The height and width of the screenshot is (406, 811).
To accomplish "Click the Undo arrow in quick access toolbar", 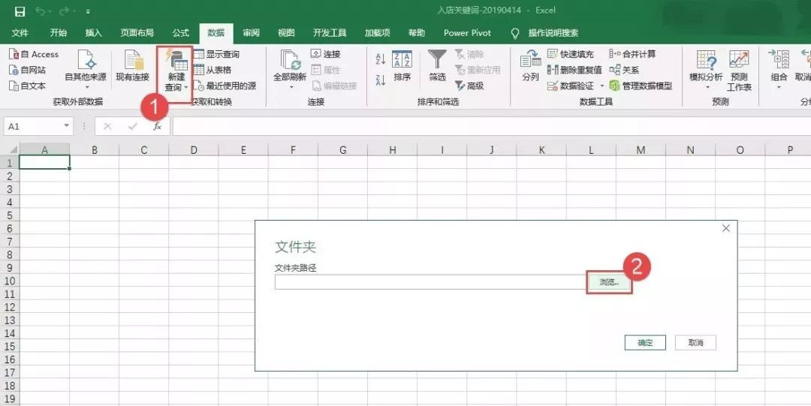I will point(41,11).
